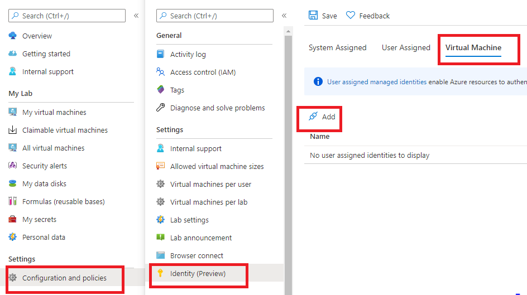This screenshot has height=295, width=527.
Task: Click the Browser connect icon
Action: [161, 255]
